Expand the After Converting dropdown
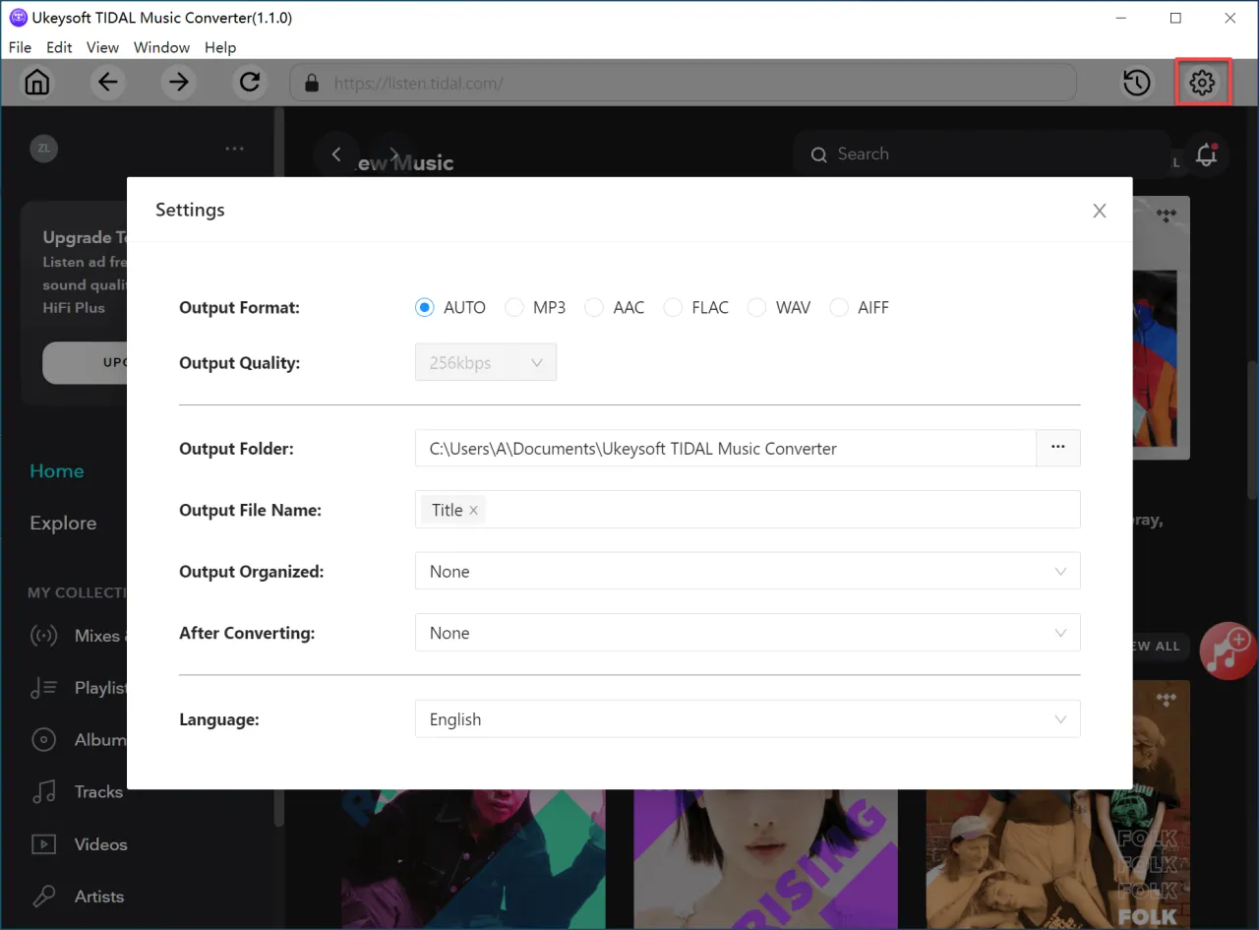 click(1060, 633)
